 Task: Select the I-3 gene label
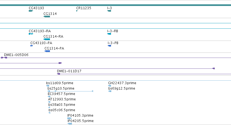coord(109,8)
